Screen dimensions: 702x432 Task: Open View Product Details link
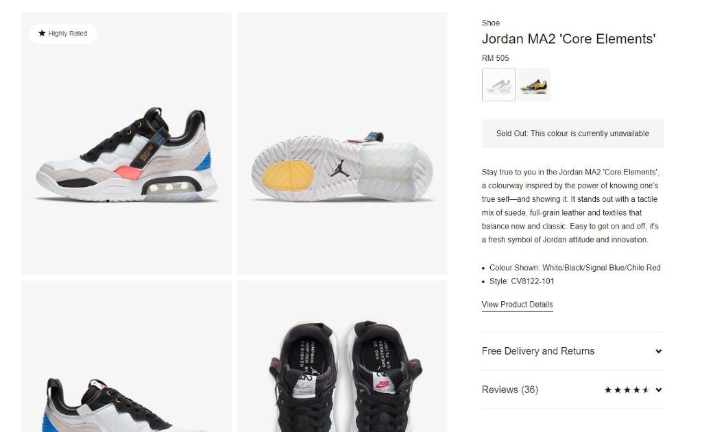(517, 305)
